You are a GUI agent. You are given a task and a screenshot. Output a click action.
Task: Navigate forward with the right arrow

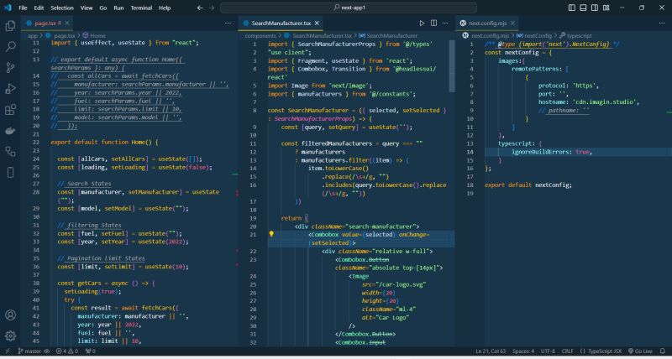tap(212, 8)
